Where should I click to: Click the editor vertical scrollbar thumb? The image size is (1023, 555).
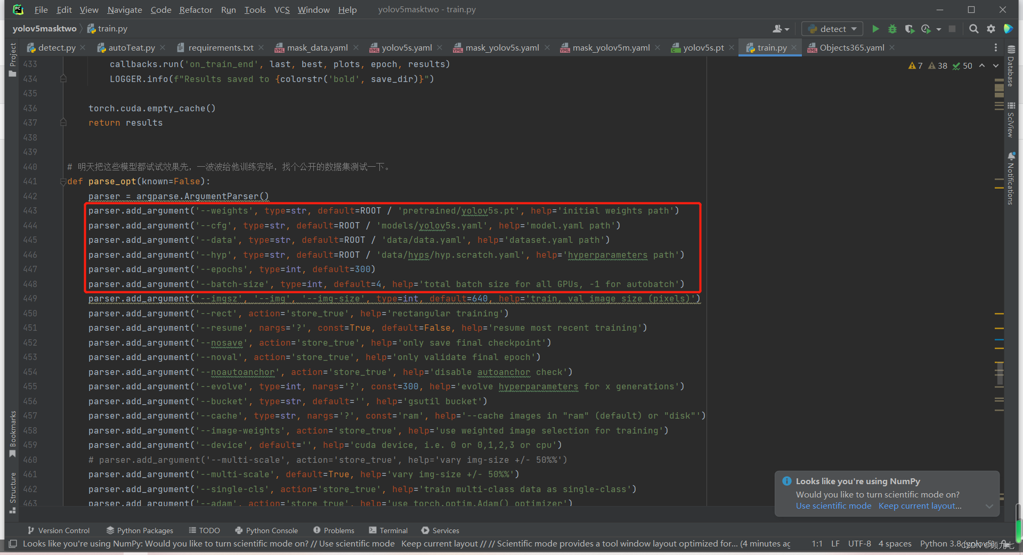pyautogui.click(x=1000, y=373)
